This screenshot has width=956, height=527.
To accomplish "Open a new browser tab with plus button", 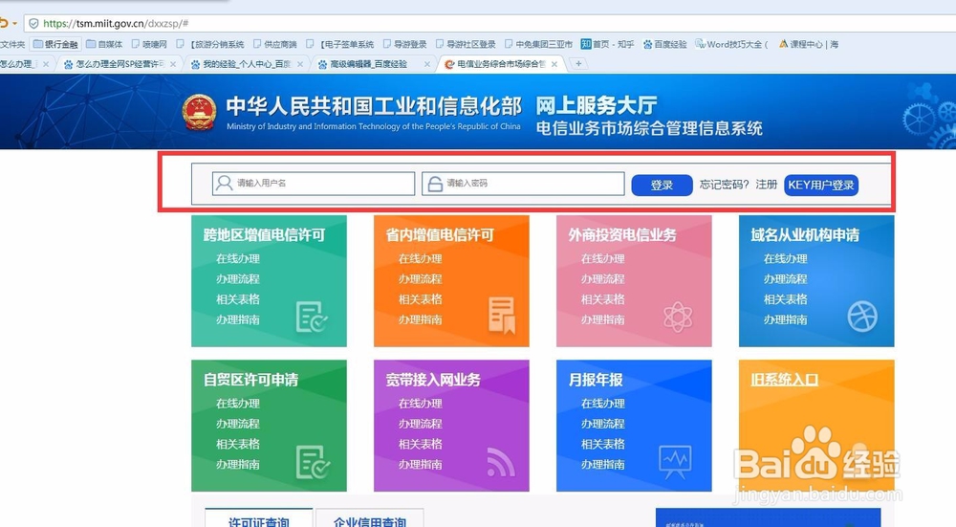I will tap(578, 63).
